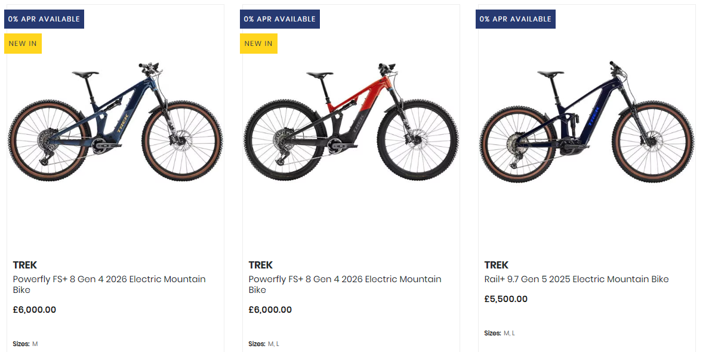Image resolution: width=712 pixels, height=352 pixels.
Task: Click the first card's 0% APR Available badge
Action: pyautogui.click(x=44, y=19)
